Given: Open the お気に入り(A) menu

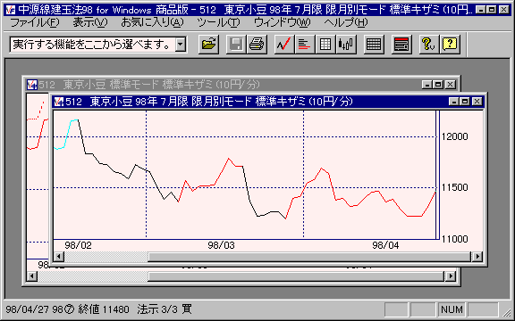Looking at the screenshot, I should tap(152, 22).
